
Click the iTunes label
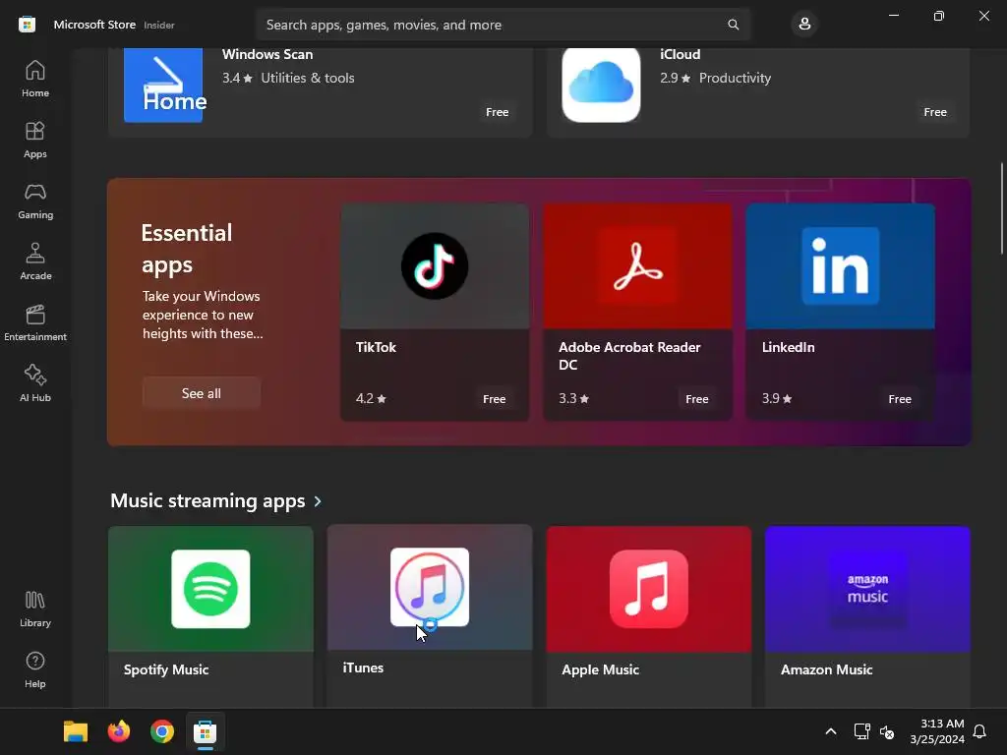click(x=363, y=668)
